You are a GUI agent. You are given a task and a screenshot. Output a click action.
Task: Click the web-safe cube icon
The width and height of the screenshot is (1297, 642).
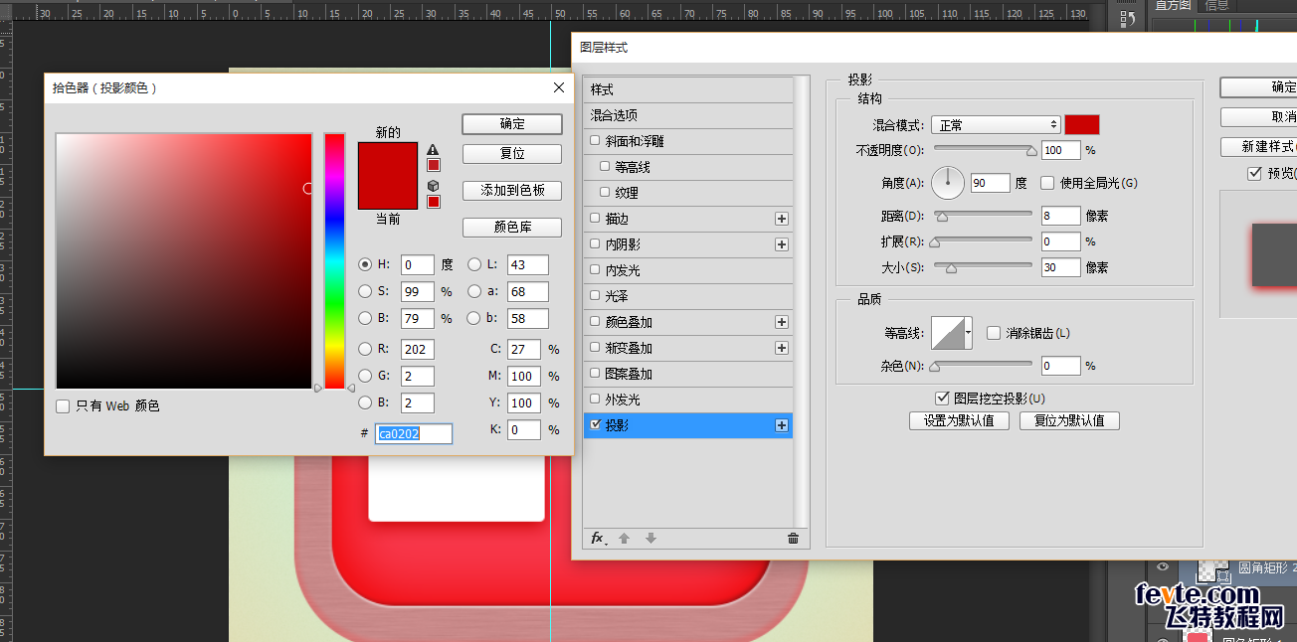pos(433,186)
